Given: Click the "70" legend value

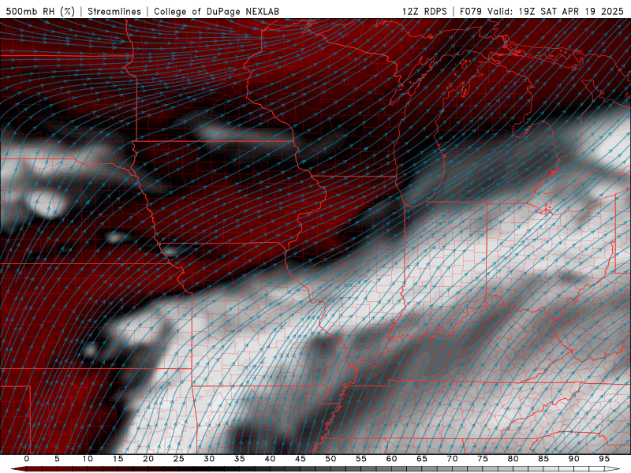Looking at the screenshot, I should pyautogui.click(x=452, y=459).
